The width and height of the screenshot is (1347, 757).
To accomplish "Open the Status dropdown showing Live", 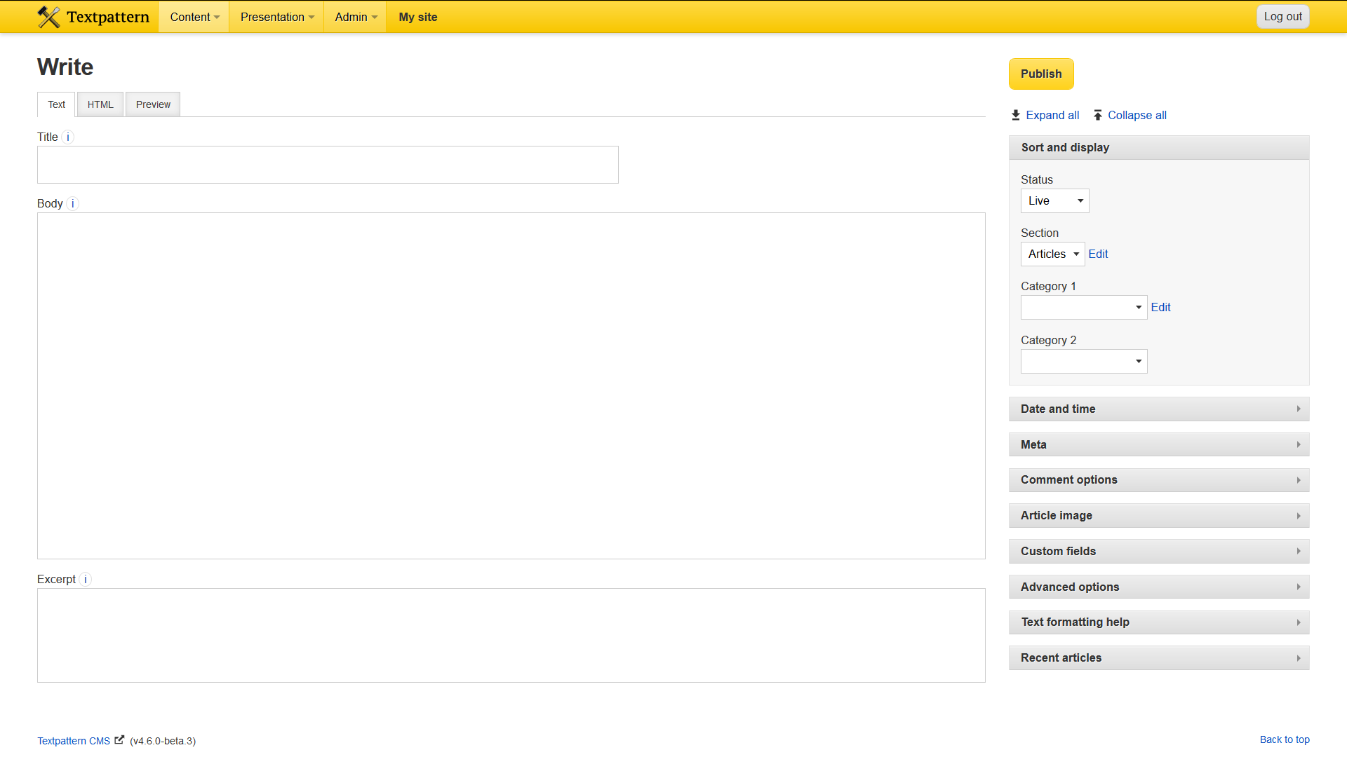I will click(1054, 201).
